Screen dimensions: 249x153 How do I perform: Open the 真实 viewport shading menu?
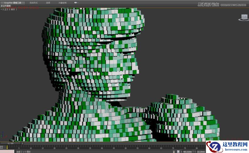(x=13, y=9)
